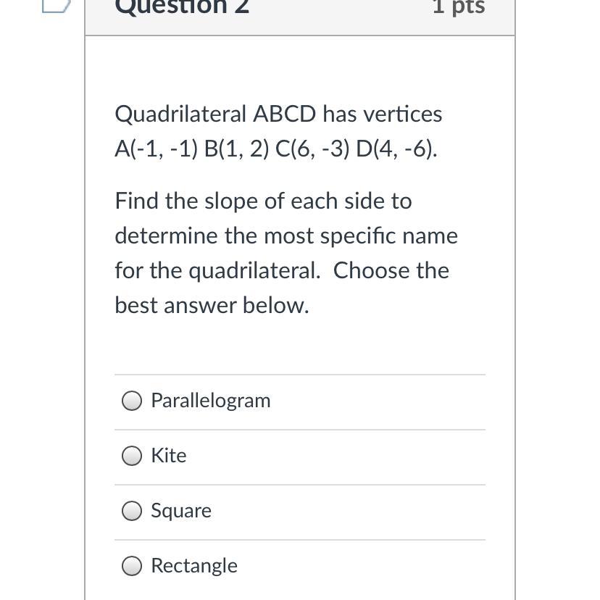
Task: Click the "Rectangle" answer label text
Action: pyautogui.click(x=193, y=566)
